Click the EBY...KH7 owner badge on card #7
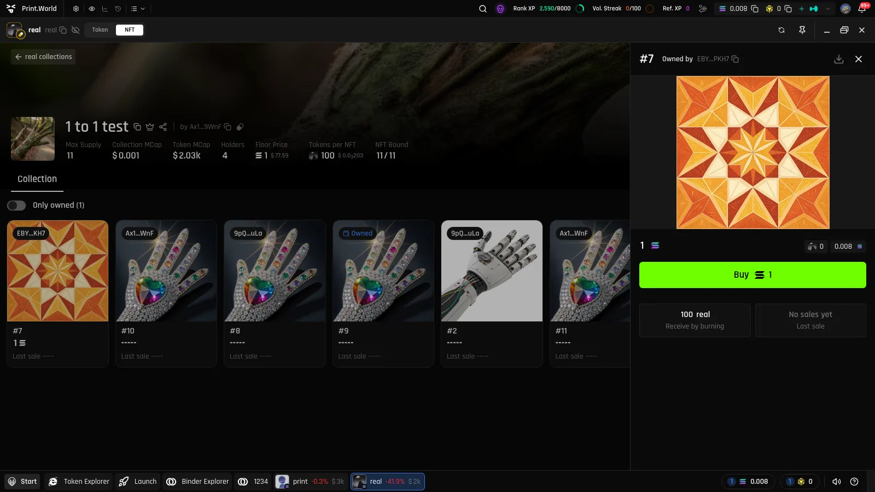This screenshot has width=875, height=492. click(31, 233)
